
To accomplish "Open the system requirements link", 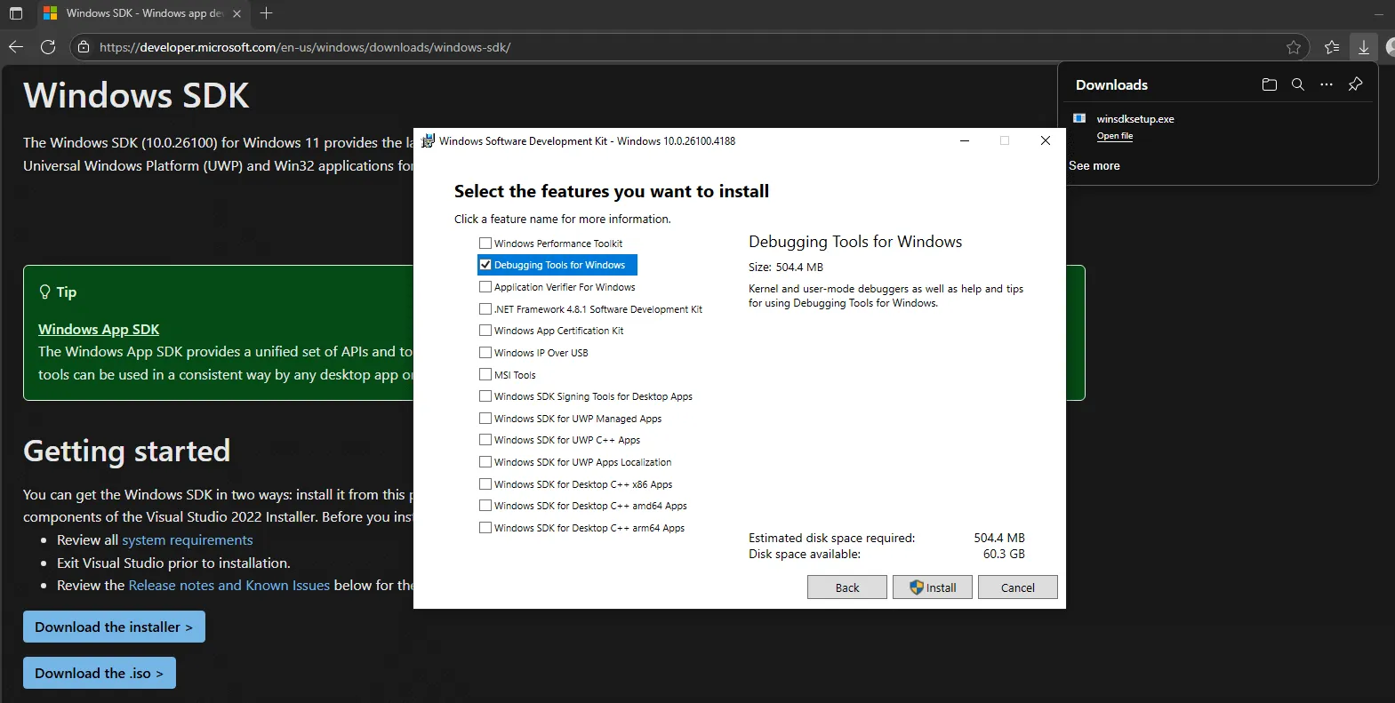I will coord(187,540).
